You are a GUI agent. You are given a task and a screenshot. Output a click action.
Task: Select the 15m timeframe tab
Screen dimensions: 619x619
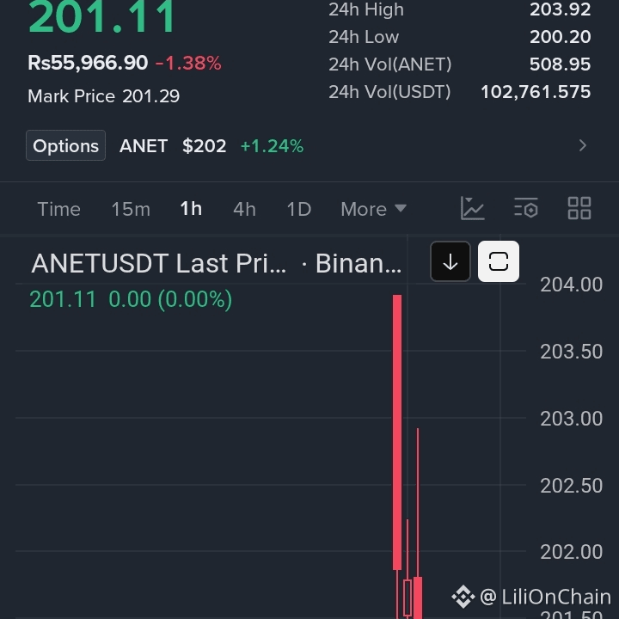coord(131,209)
